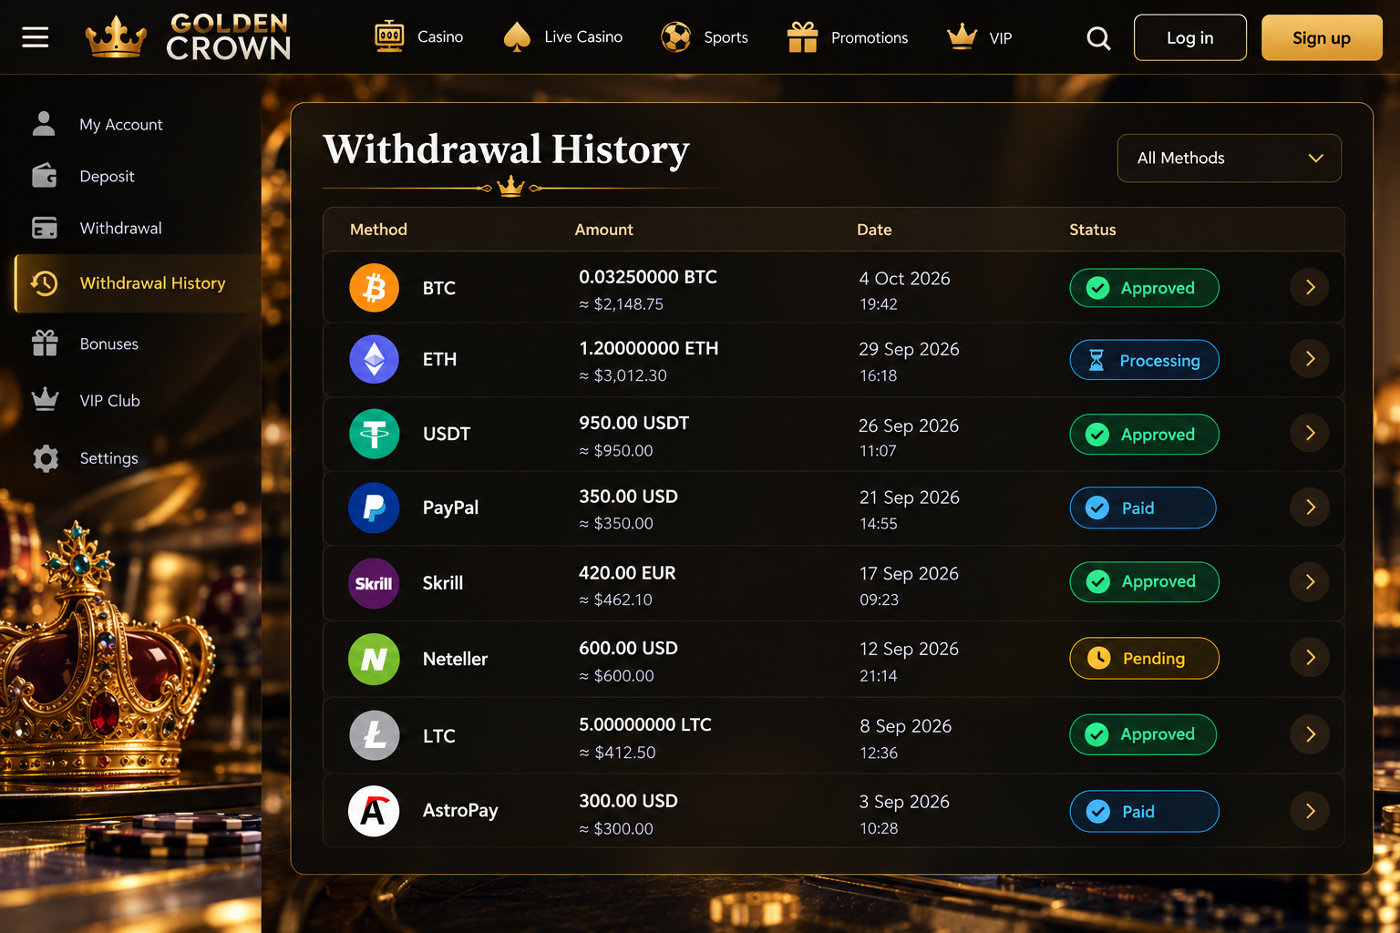Expand the BTC withdrawal row chevron
Screen dimensions: 1400x933
1310,288
